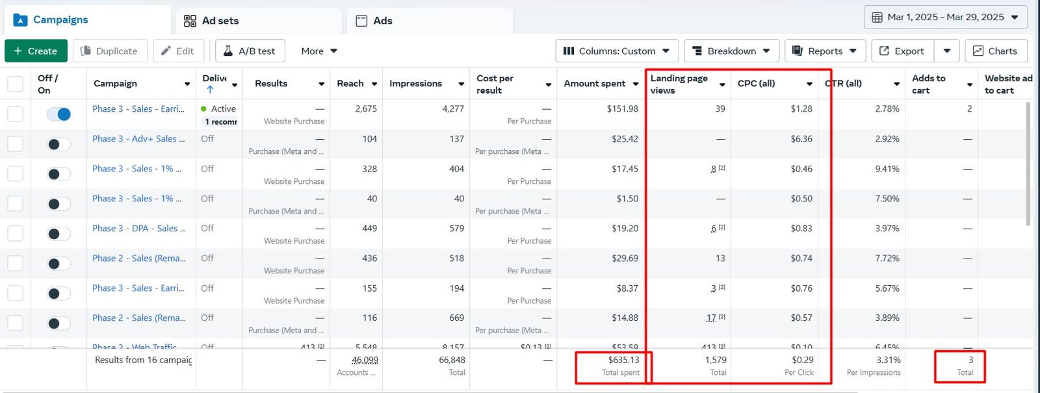Enable the Phase 3 Adv+ Sales campaign toggle
Viewport: 1040px width, 393px height.
click(x=58, y=144)
